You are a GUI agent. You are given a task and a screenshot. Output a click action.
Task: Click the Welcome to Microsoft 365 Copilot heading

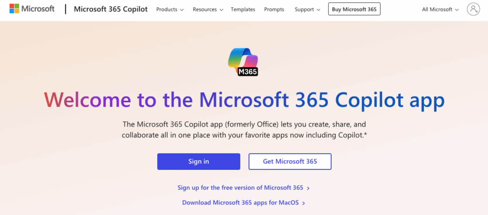point(244,100)
